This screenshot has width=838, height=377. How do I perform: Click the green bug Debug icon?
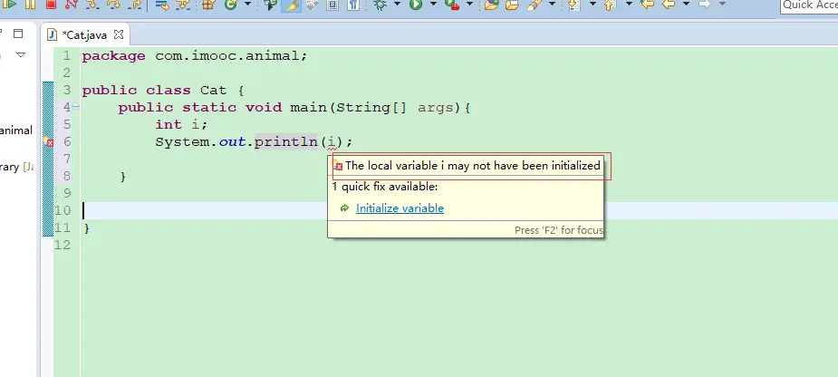[x=380, y=5]
